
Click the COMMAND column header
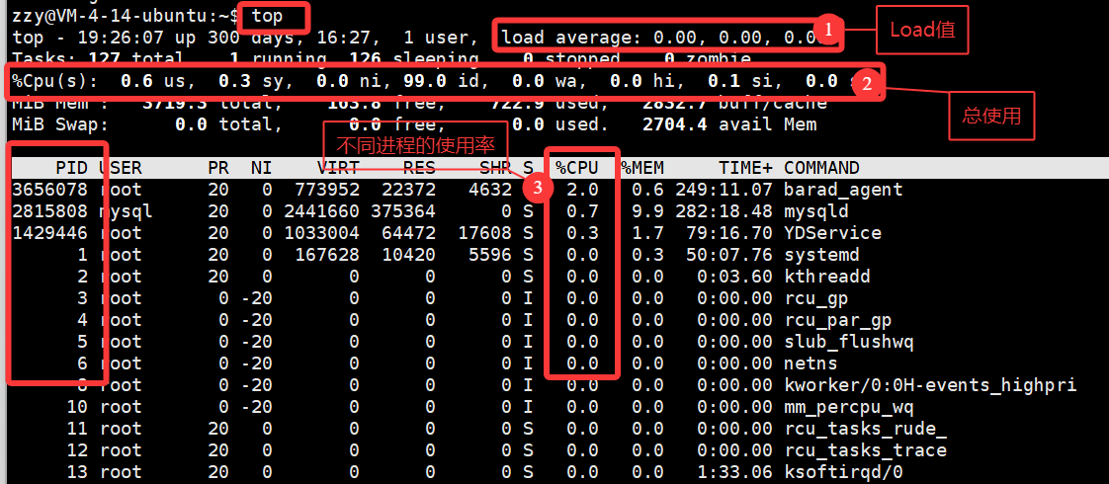coord(821,168)
